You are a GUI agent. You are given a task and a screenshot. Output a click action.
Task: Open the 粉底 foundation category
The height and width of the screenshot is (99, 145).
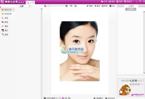coord(5,18)
